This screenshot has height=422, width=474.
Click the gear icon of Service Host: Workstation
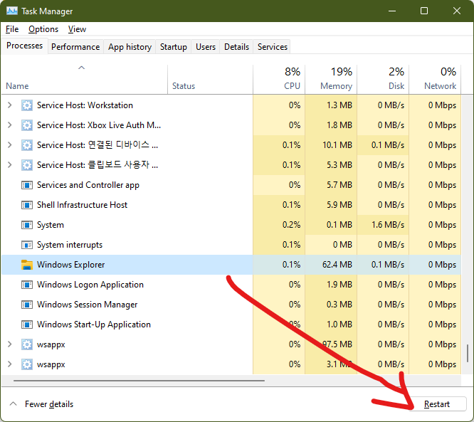tap(27, 105)
